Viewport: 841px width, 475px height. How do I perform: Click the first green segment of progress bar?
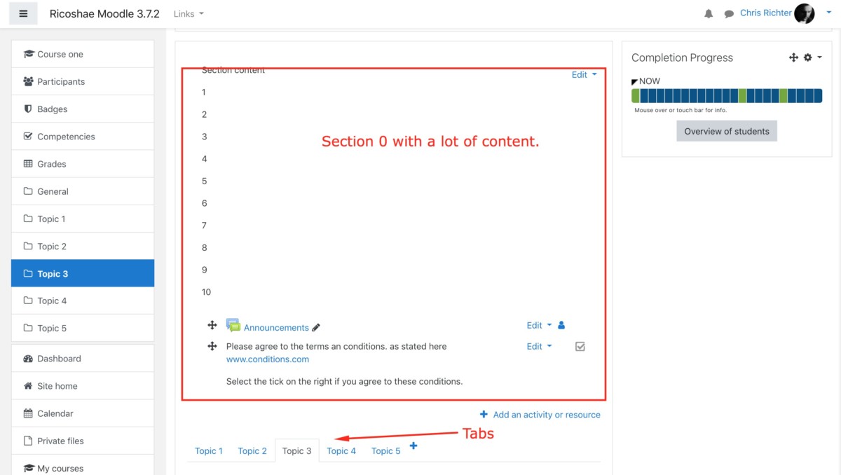click(x=636, y=96)
